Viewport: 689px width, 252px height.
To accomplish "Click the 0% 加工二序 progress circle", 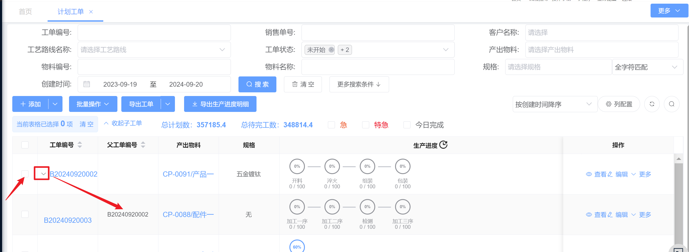I will click(x=332, y=207).
